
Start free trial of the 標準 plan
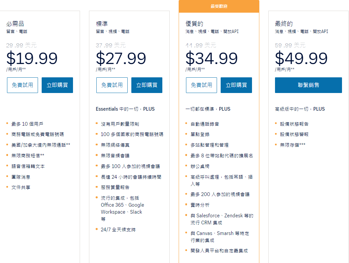click(x=112, y=85)
